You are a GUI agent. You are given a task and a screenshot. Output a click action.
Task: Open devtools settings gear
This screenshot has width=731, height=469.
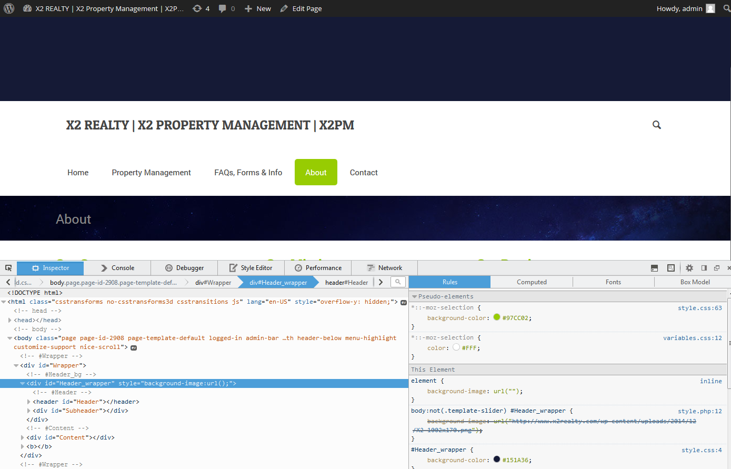(x=689, y=268)
